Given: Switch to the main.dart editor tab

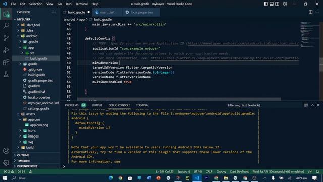Looking at the screenshot, I should pyautogui.click(x=107, y=12).
